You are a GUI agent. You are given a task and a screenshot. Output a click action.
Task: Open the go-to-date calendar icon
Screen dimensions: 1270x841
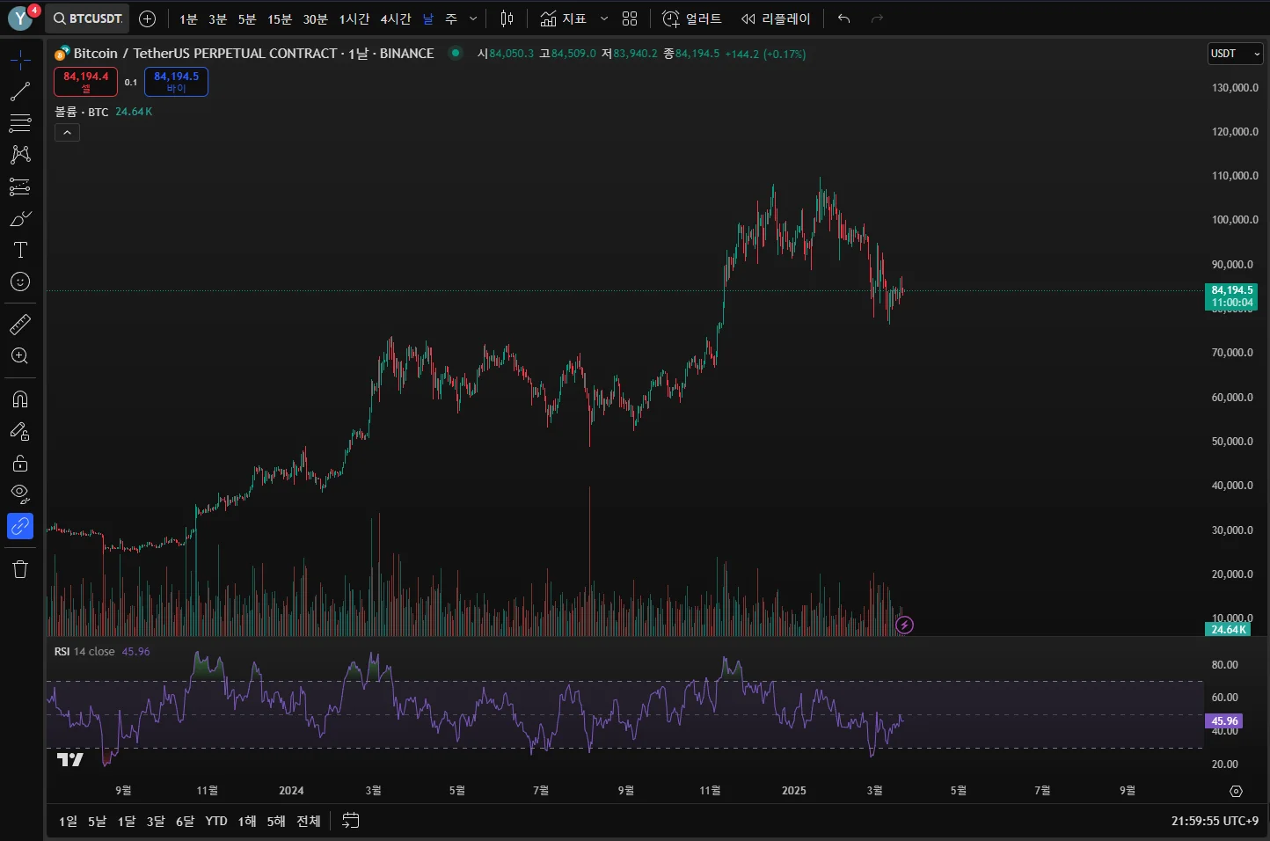(x=350, y=821)
